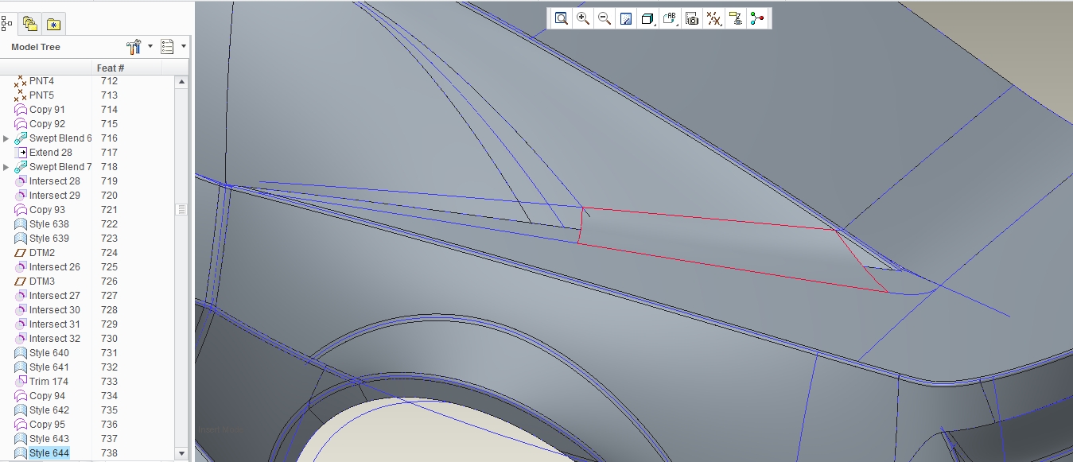Open the Datum Display Filters icon
Screen dimensions: 1073x462
pyautogui.click(x=714, y=18)
